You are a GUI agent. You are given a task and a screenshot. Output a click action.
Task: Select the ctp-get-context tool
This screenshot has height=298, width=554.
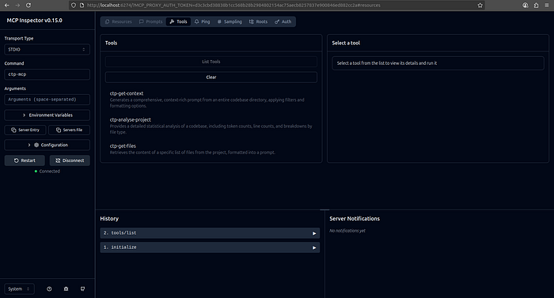[x=211, y=100]
